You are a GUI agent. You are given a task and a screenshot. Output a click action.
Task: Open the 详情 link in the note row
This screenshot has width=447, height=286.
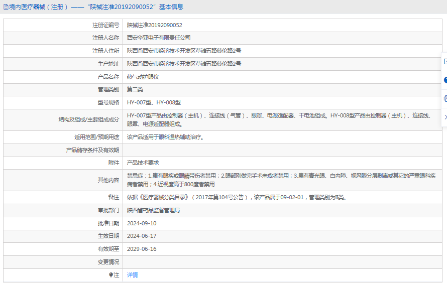(x=132, y=275)
